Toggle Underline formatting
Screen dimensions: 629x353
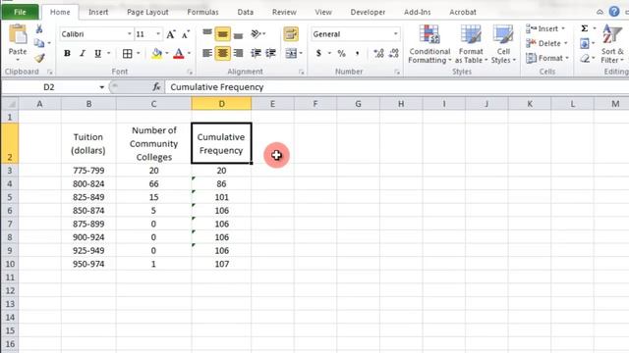97,53
